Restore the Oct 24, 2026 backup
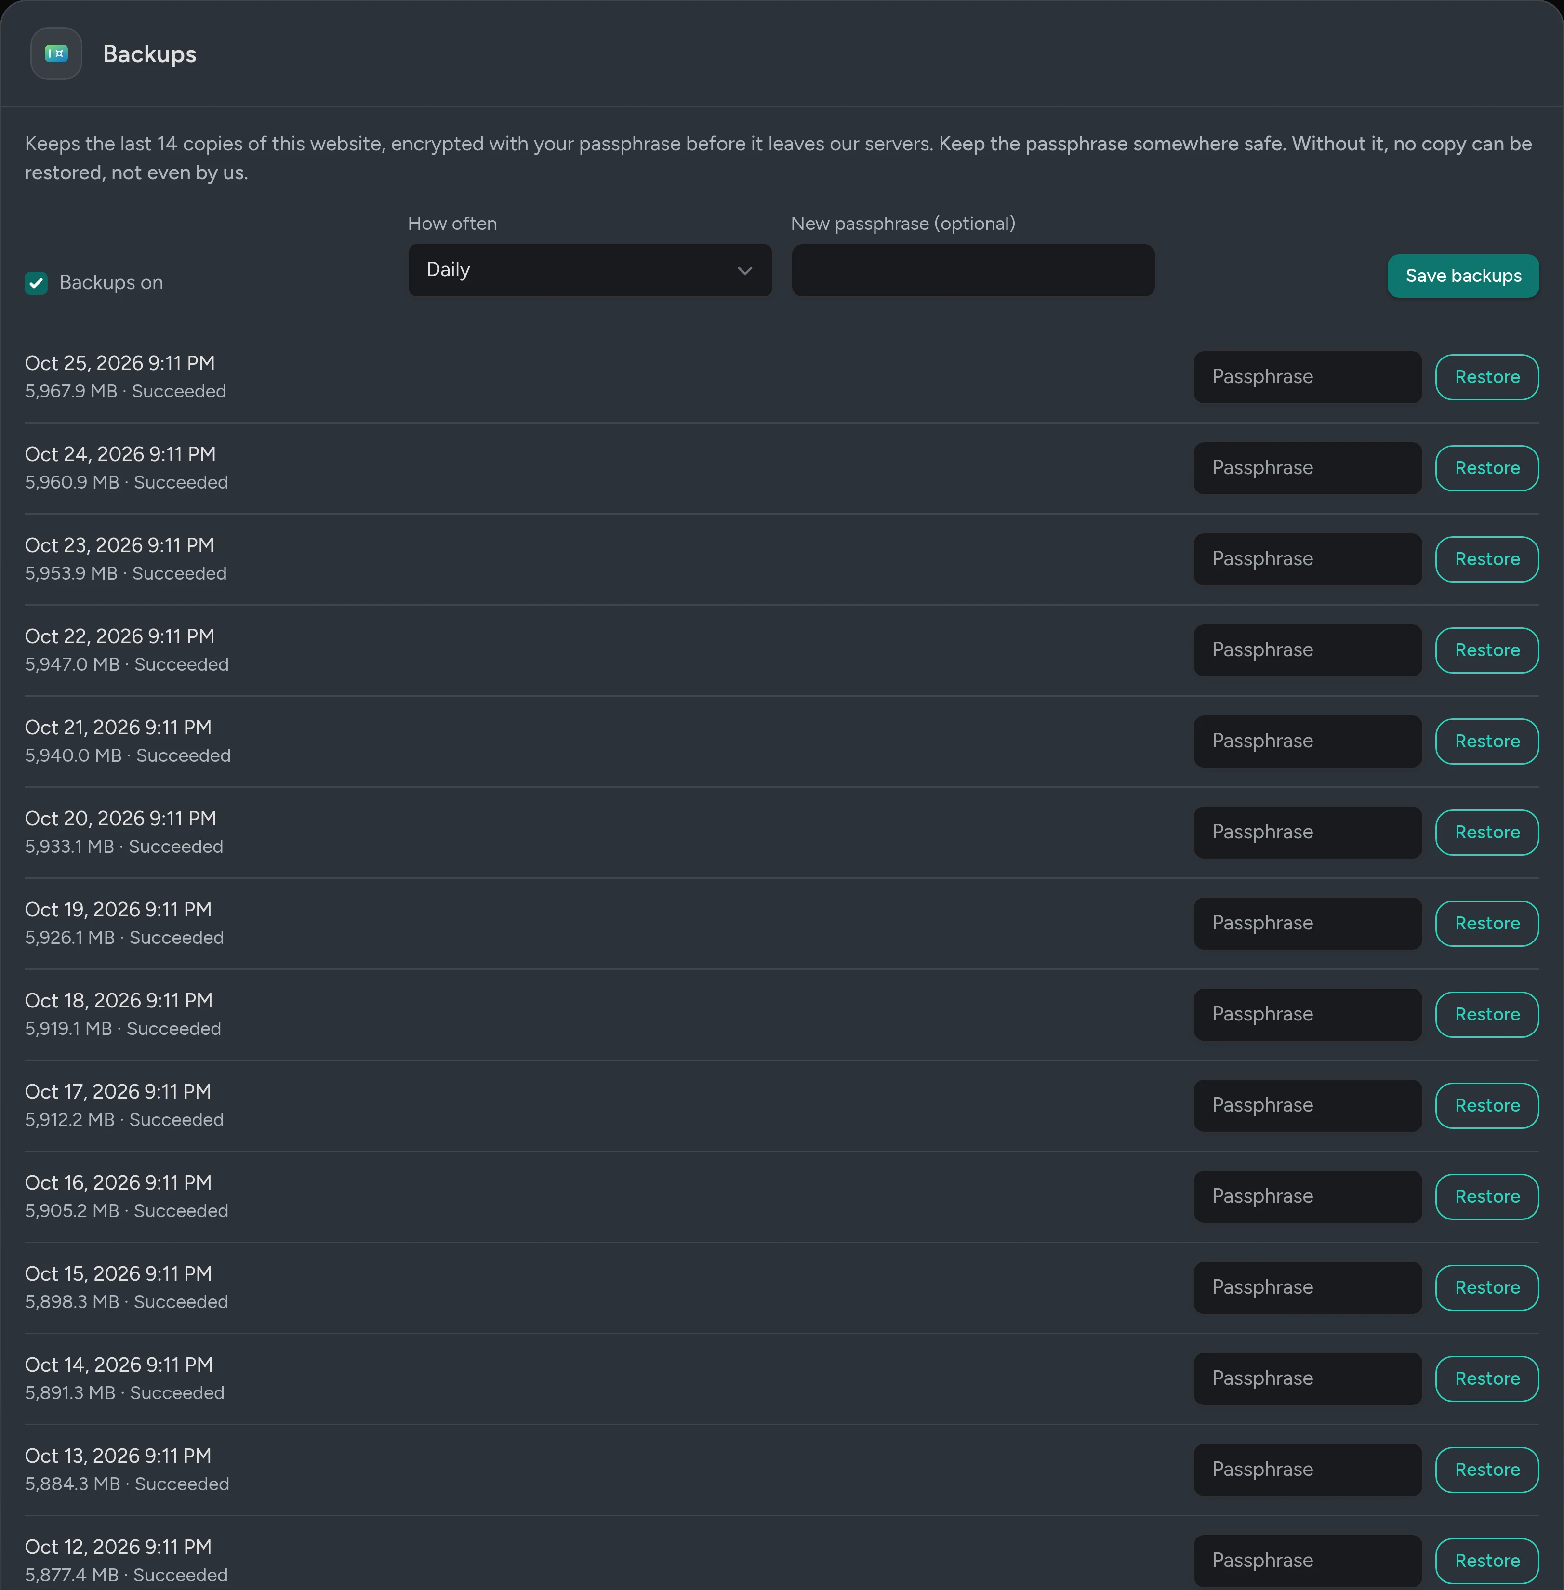 (1487, 468)
